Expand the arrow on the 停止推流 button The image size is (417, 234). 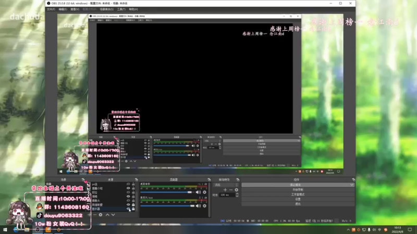352,185
